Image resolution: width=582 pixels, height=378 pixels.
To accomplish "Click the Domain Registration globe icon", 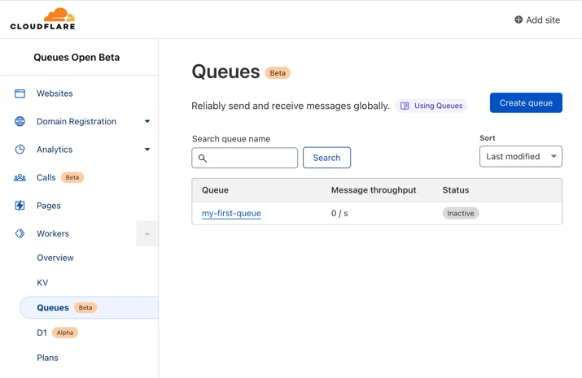I will [x=20, y=121].
